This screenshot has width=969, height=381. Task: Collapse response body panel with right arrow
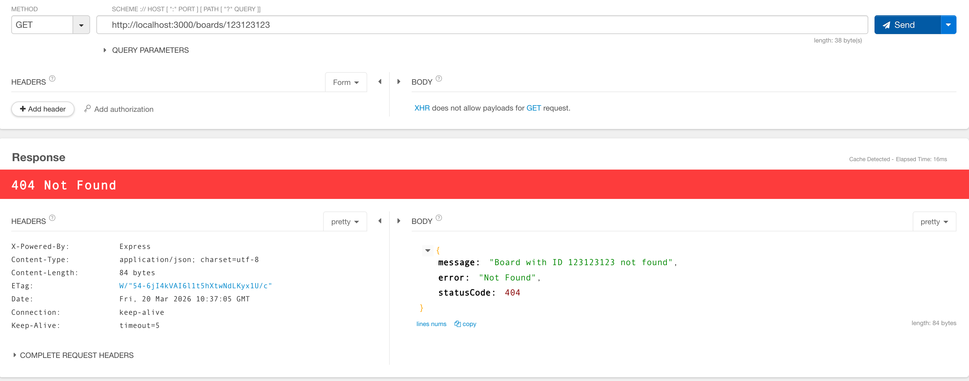point(399,221)
